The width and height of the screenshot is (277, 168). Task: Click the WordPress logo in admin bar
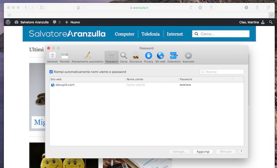tap(8, 22)
